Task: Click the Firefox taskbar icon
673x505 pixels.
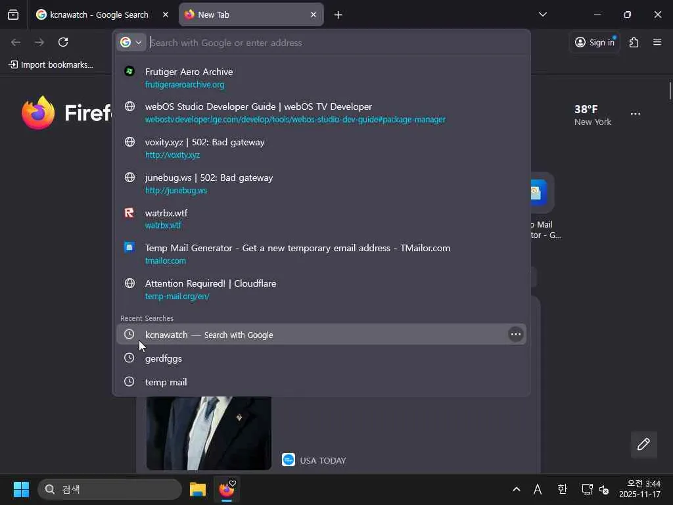Action: point(227,489)
